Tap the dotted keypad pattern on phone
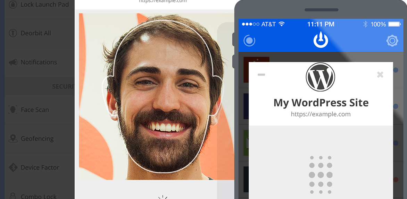 click(321, 175)
